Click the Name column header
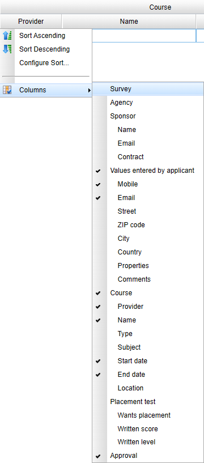Screen dimensions: 204x463 (129, 22)
